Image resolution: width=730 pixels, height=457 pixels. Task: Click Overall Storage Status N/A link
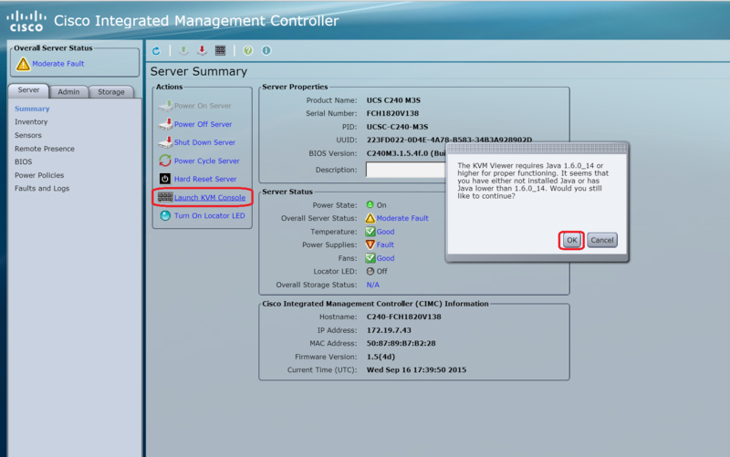[x=373, y=285]
